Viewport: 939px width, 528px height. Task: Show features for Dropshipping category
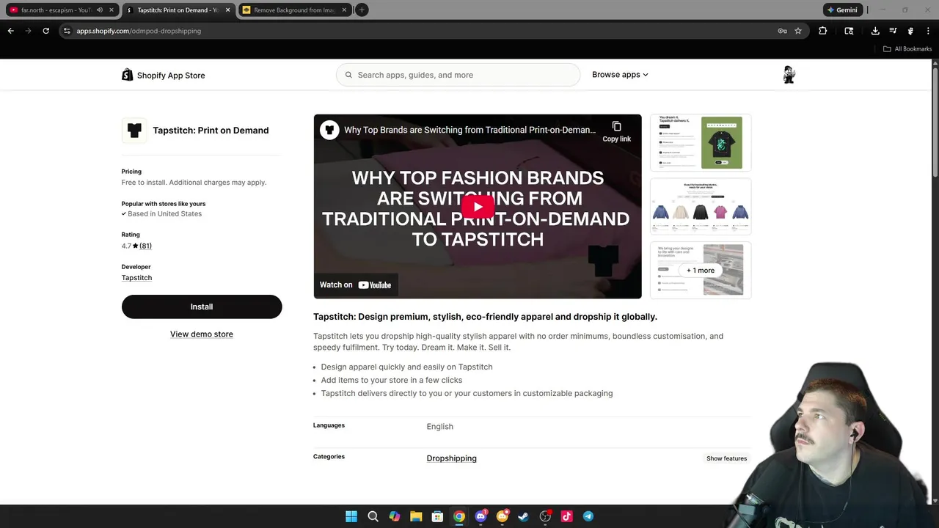[x=726, y=458]
